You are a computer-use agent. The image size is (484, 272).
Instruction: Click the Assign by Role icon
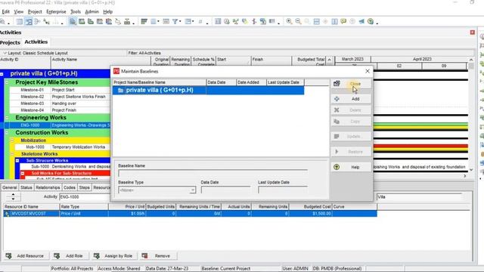[96, 256]
